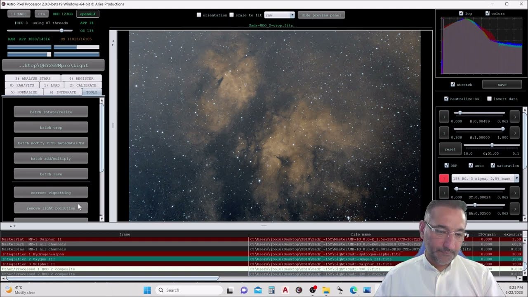528x297 pixels.
Task: Open Task View in the taskbar
Action: pos(230,290)
